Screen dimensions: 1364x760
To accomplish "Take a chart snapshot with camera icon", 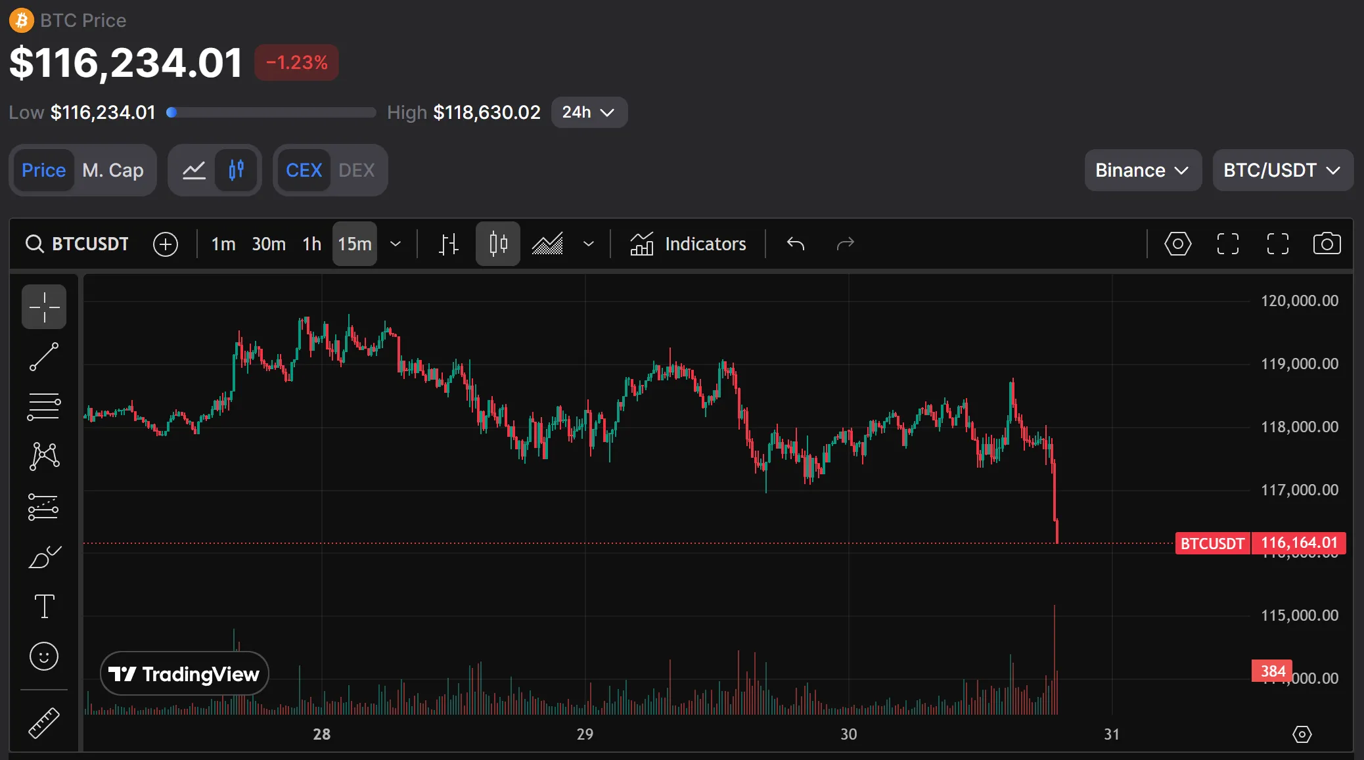I will [x=1327, y=244].
